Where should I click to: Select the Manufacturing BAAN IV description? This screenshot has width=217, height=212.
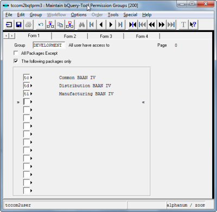86,94
